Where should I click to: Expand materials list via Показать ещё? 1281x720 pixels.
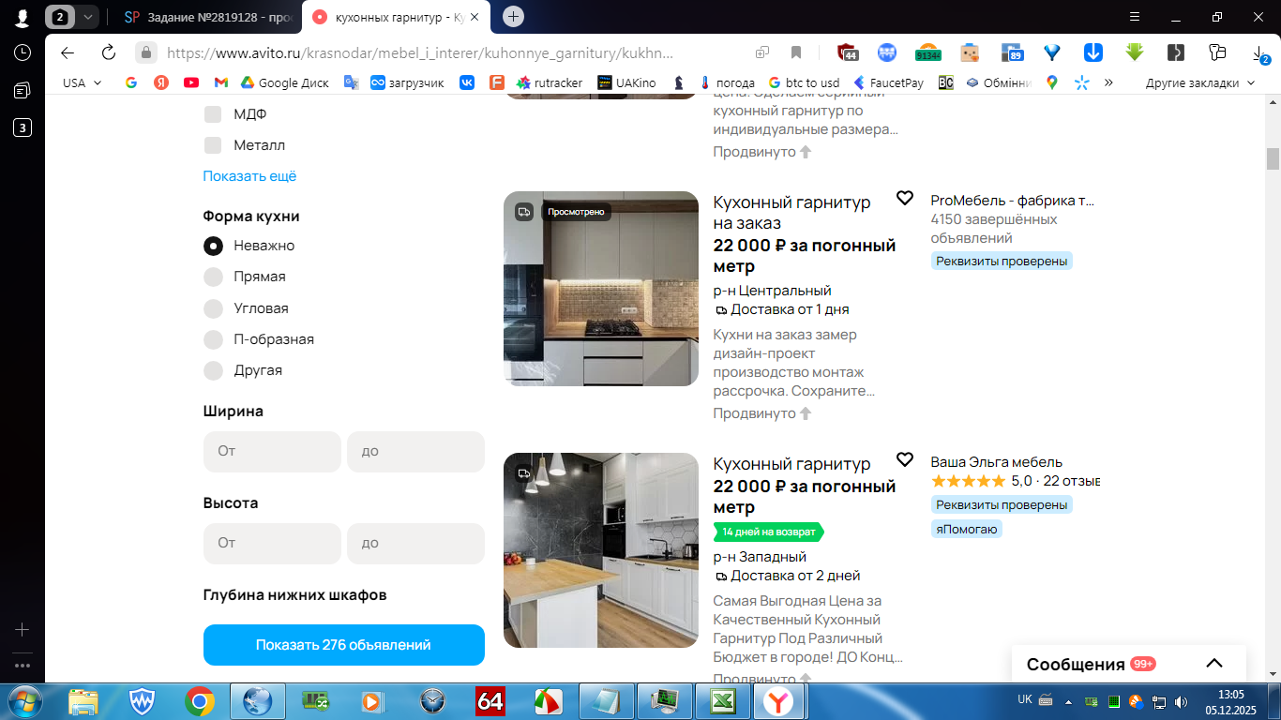point(249,176)
